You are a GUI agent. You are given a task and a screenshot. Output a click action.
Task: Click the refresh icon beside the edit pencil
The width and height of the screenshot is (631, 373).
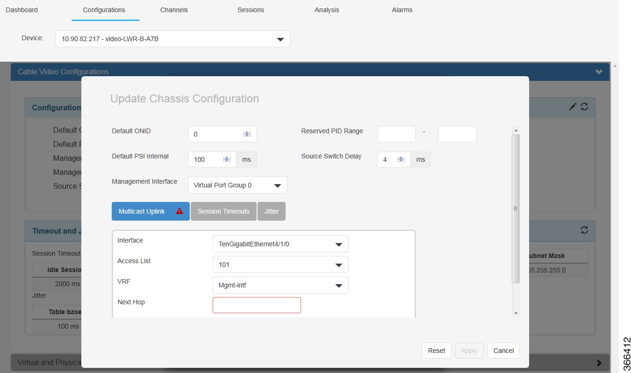[584, 107]
